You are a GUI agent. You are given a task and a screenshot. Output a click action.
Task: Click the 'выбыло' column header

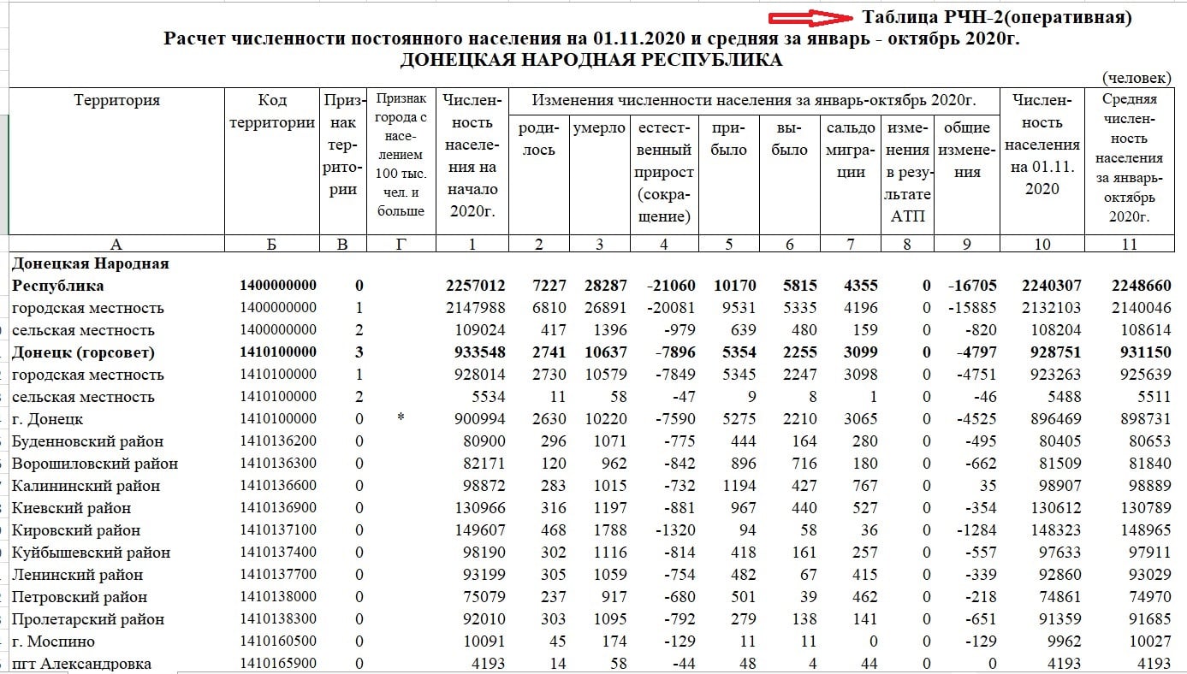[789, 139]
